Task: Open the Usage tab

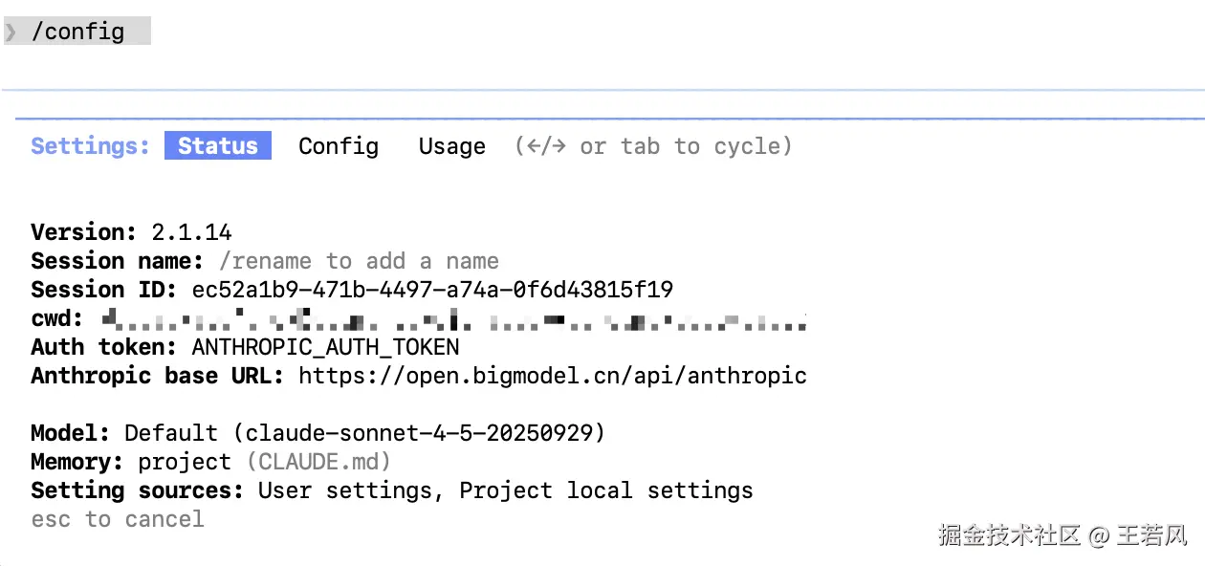Action: pyautogui.click(x=451, y=146)
